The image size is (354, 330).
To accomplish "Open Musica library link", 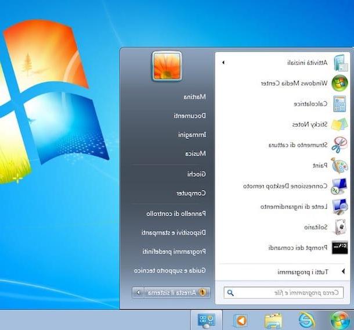I will click(196, 154).
